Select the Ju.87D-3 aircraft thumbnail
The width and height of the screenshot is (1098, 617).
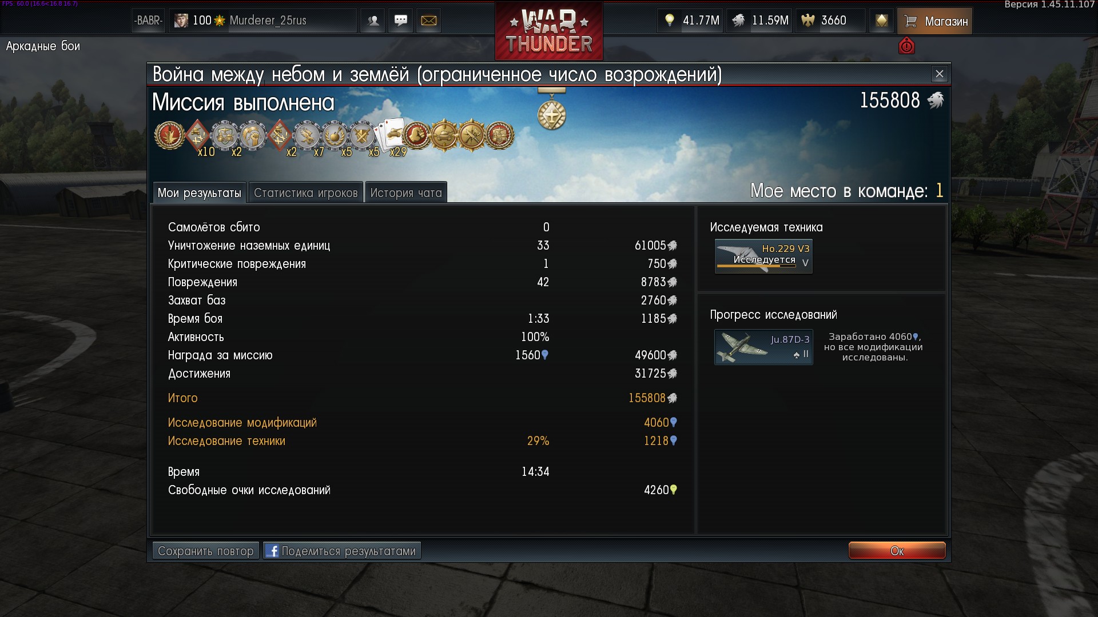coord(763,347)
